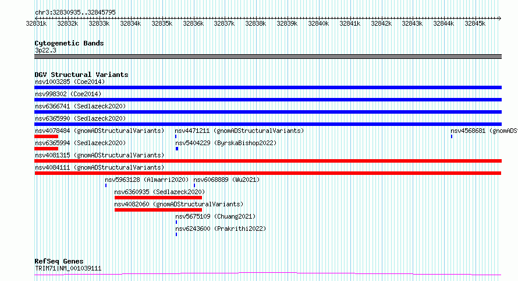Click the magenta TRIM71 gene line
The image size is (518, 281).
tap(268, 274)
